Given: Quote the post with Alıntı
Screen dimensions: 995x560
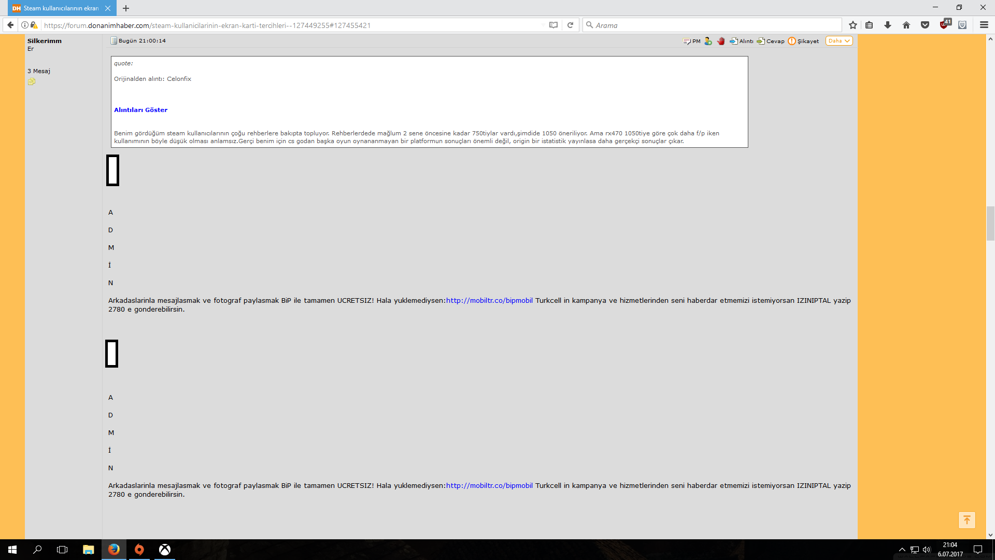Looking at the screenshot, I should tap(742, 41).
